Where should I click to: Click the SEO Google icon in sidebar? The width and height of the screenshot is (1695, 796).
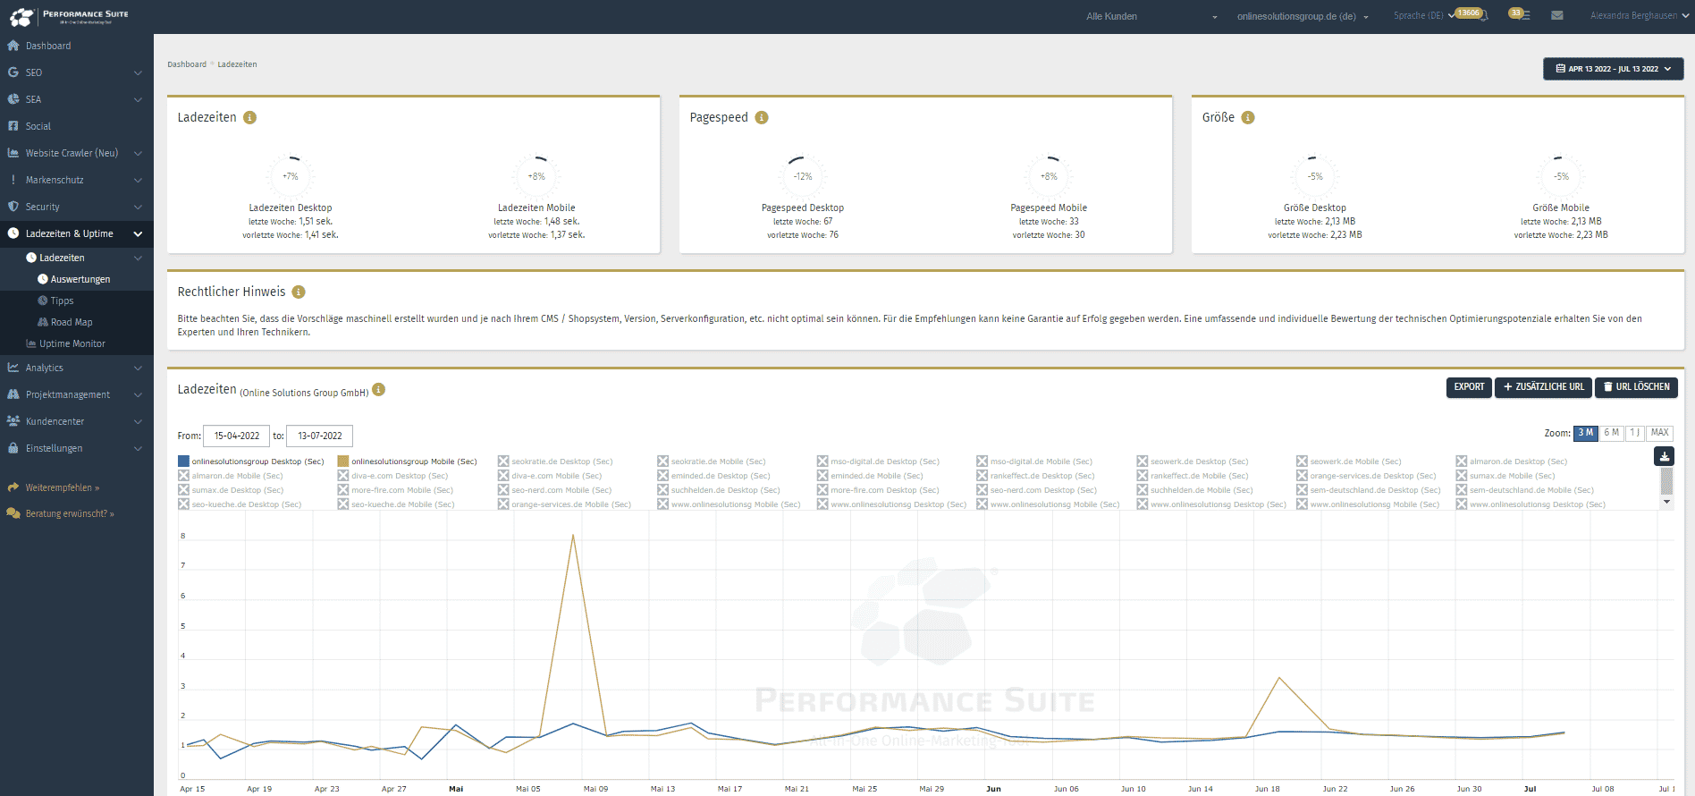[x=13, y=72]
